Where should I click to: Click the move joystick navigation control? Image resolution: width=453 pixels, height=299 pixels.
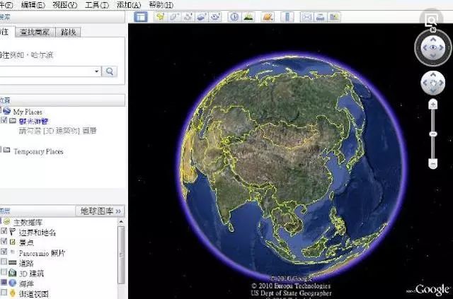click(432, 83)
